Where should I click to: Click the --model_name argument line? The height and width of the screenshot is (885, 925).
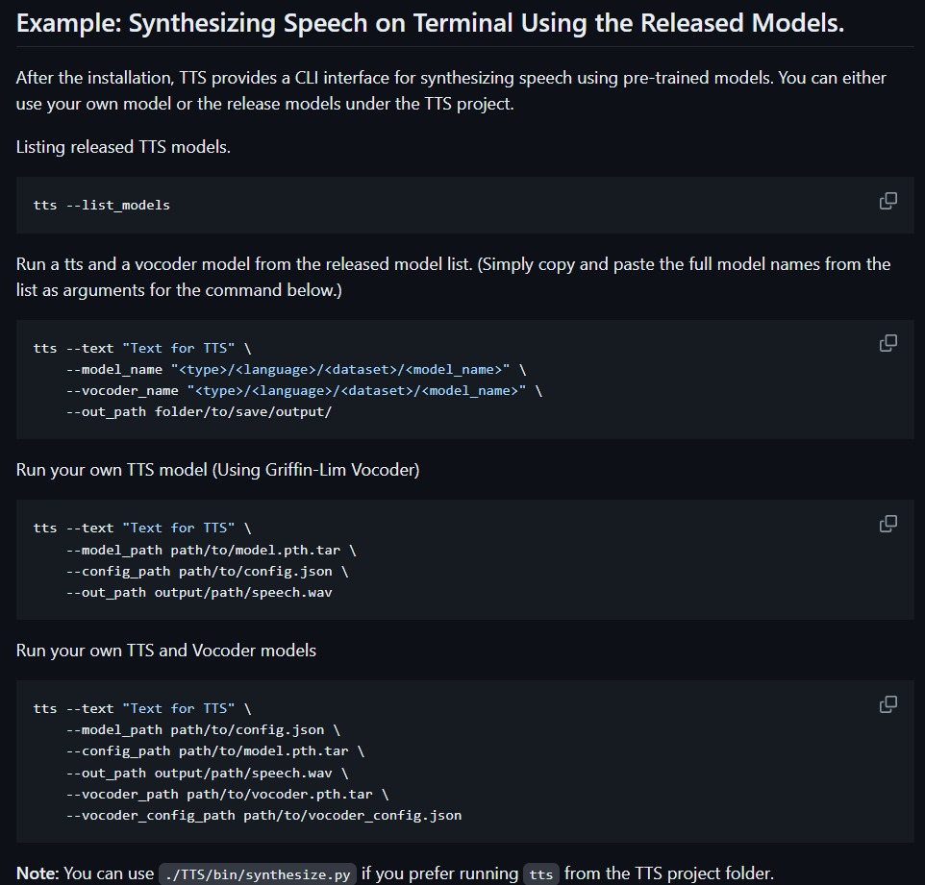click(x=295, y=370)
